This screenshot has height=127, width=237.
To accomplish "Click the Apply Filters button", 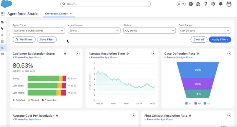I will click(220, 40).
